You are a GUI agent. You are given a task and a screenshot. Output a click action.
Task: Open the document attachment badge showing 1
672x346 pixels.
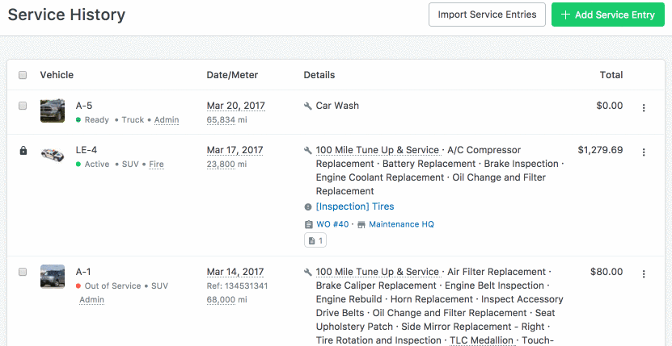(315, 241)
